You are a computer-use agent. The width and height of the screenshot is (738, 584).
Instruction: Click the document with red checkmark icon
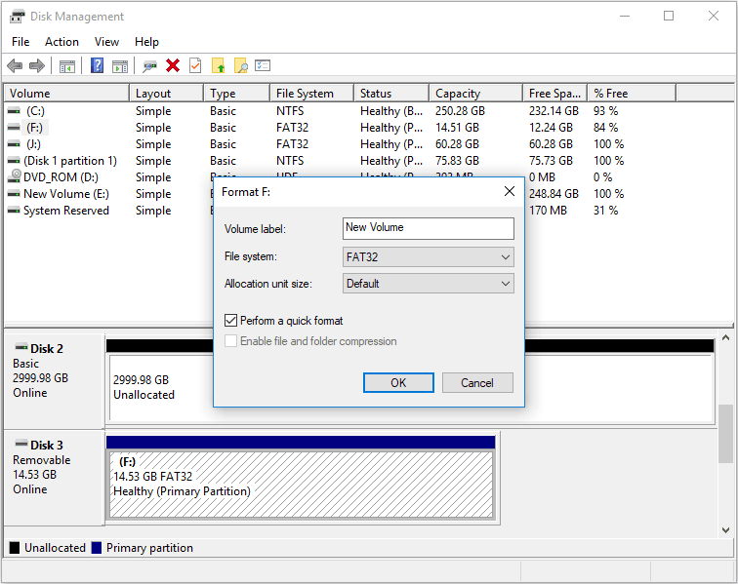pos(195,65)
